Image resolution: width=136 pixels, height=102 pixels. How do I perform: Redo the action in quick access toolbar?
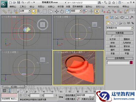pyautogui.click(x=29, y=2)
